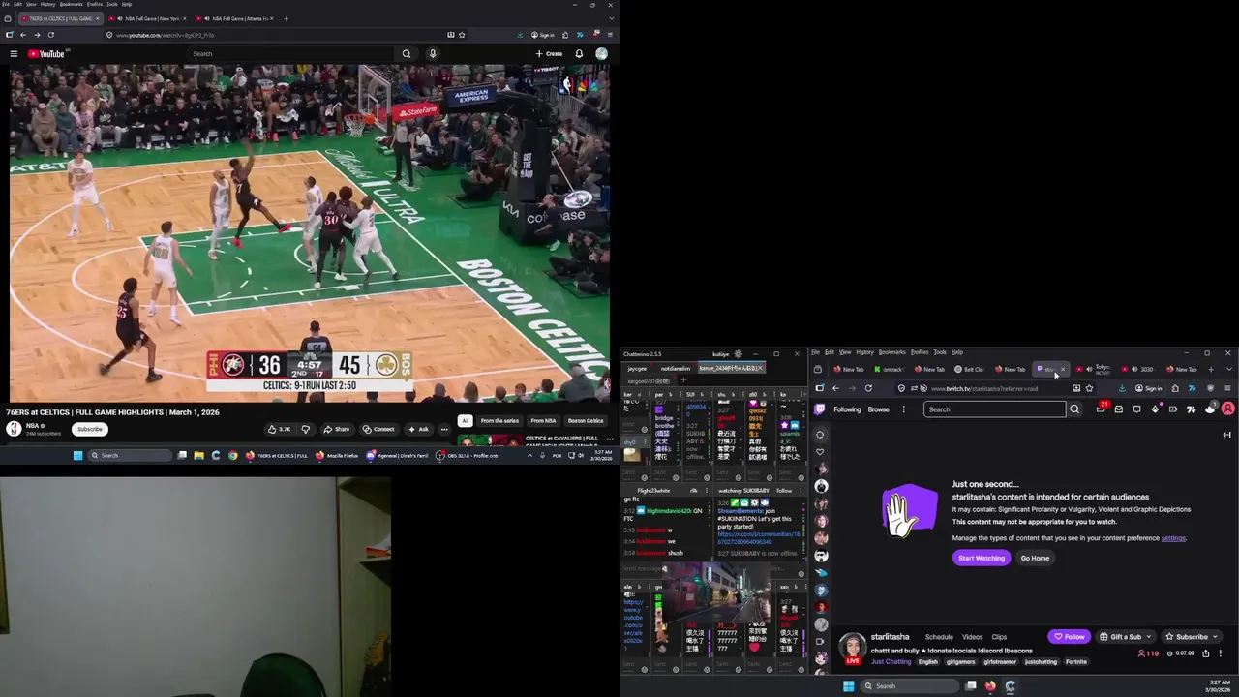Open History menu in the Twitch browser window
Viewport: 1239px width, 697px height.
point(864,352)
